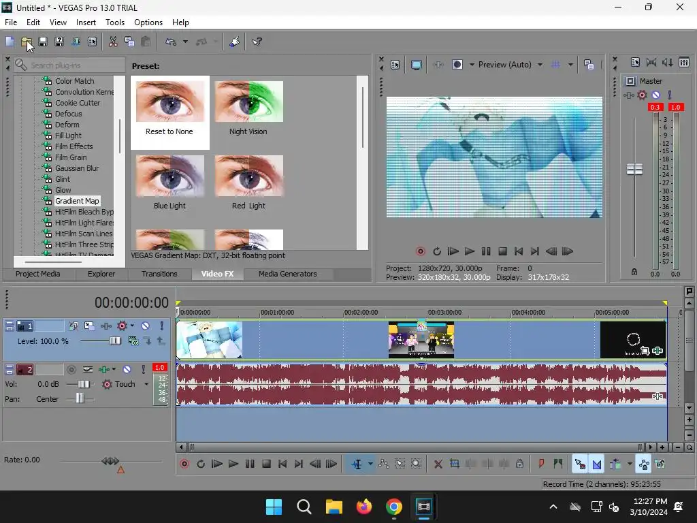697x523 pixels.
Task: Click the New project icon in toolbar
Action: [10, 42]
